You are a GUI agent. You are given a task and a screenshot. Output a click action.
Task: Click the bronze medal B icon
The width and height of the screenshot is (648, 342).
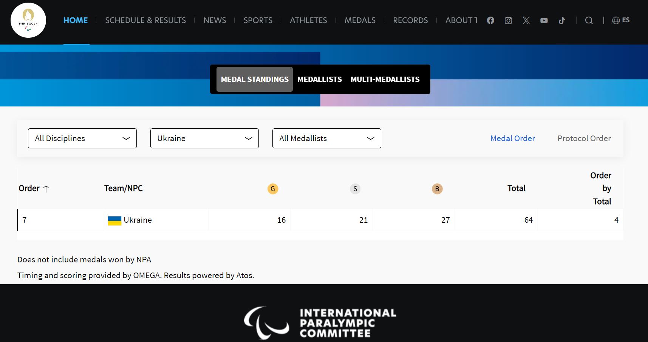coord(437,189)
